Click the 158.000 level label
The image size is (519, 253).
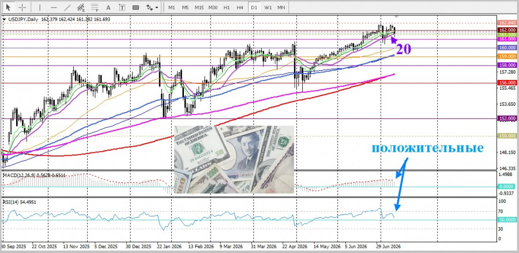(x=507, y=65)
